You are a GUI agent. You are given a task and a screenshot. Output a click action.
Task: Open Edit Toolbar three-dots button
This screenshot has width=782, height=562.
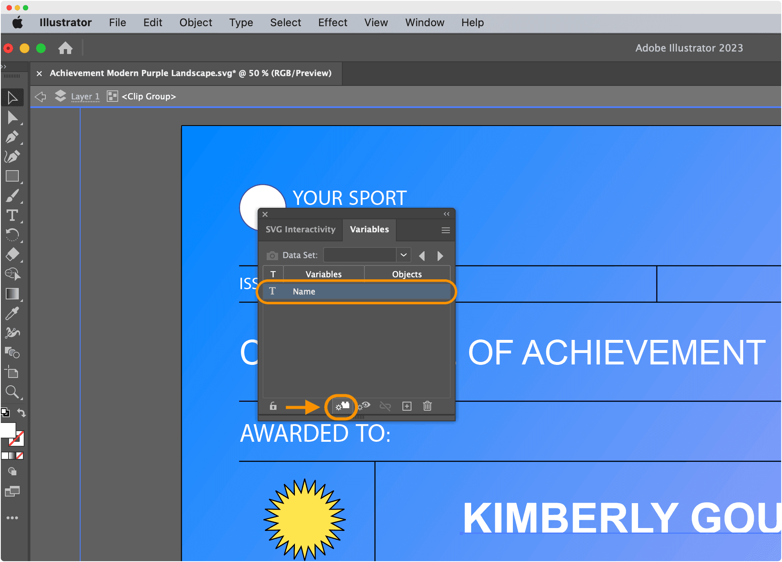pos(12,518)
